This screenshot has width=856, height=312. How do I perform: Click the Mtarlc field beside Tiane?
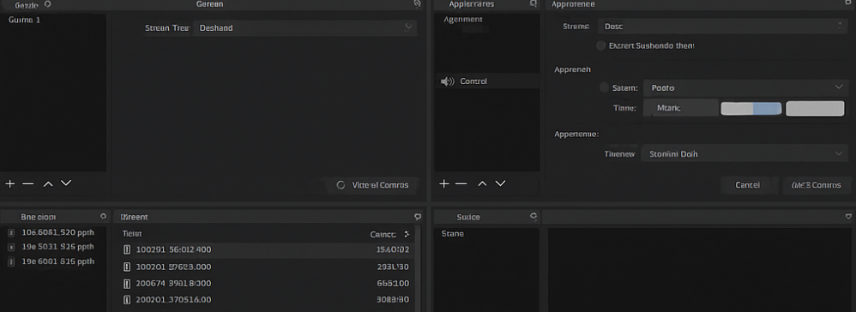tap(681, 108)
